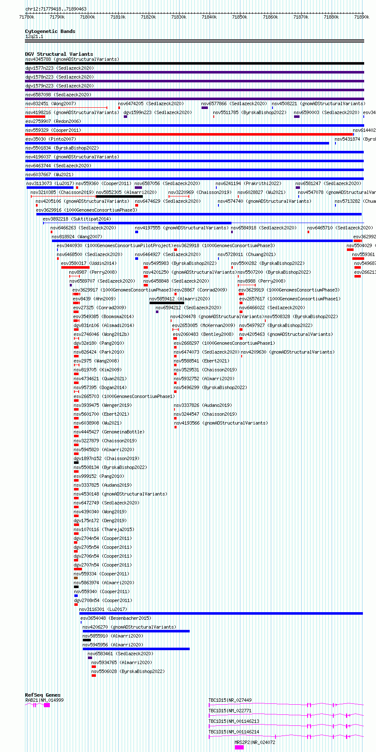Screen dimensions: 376x752
Task: Click nsv6241194 Prakrithi2022 label
Action: click(248, 183)
